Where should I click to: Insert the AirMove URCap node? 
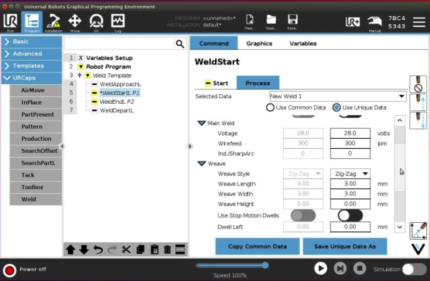36,90
